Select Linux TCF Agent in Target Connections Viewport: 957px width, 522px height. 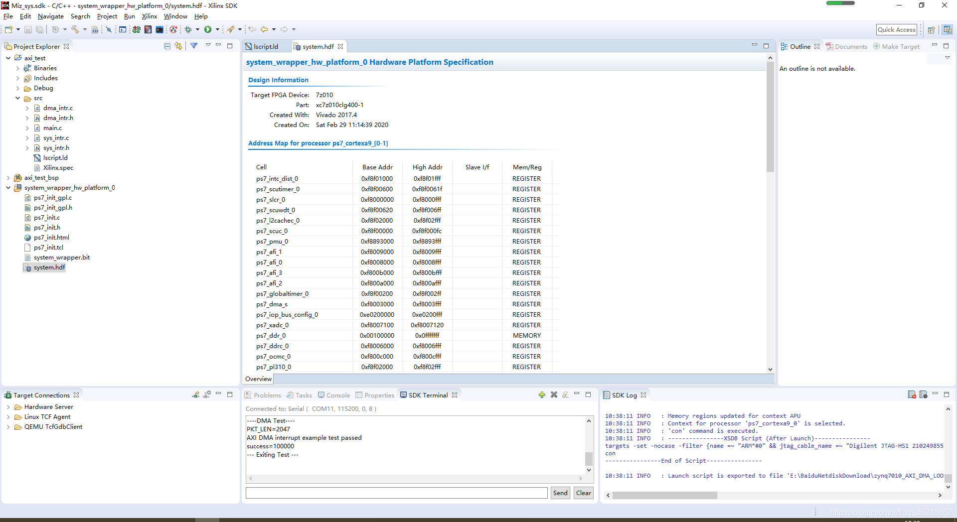(x=47, y=417)
